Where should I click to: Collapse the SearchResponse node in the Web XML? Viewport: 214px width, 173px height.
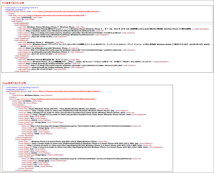coord(4,12)
